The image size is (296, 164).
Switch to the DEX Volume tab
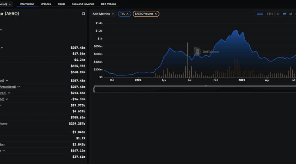click(x=108, y=4)
